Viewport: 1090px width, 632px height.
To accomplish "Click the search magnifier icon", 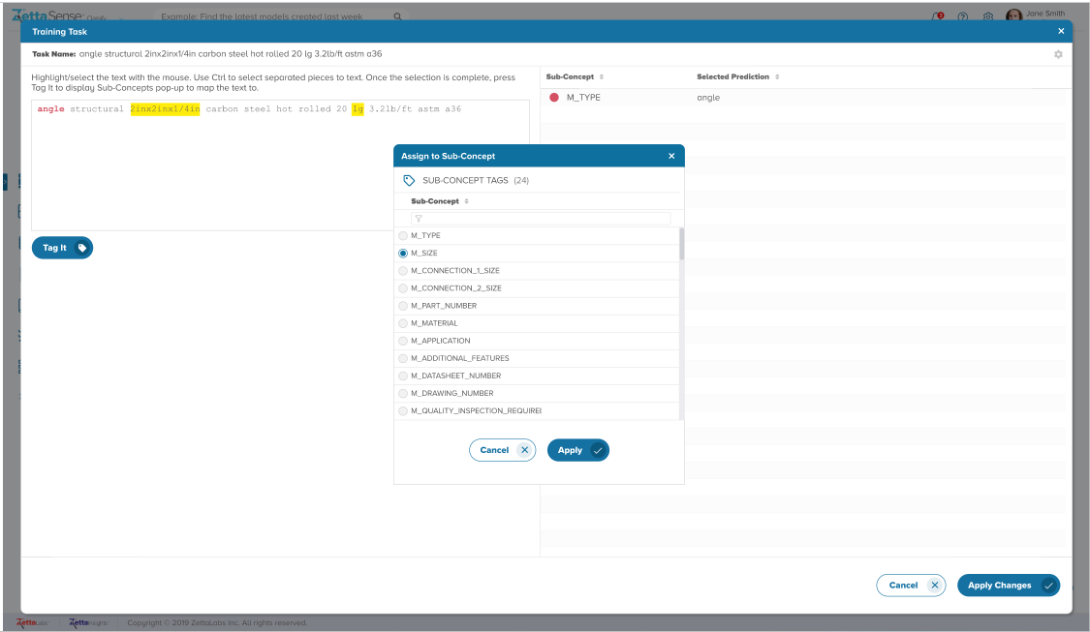I will click(397, 17).
